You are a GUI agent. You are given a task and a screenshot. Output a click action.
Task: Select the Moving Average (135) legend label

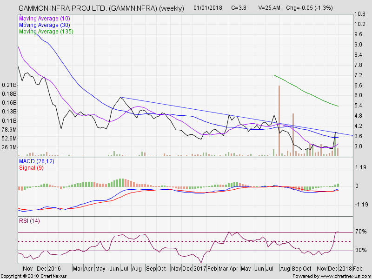pyautogui.click(x=46, y=31)
